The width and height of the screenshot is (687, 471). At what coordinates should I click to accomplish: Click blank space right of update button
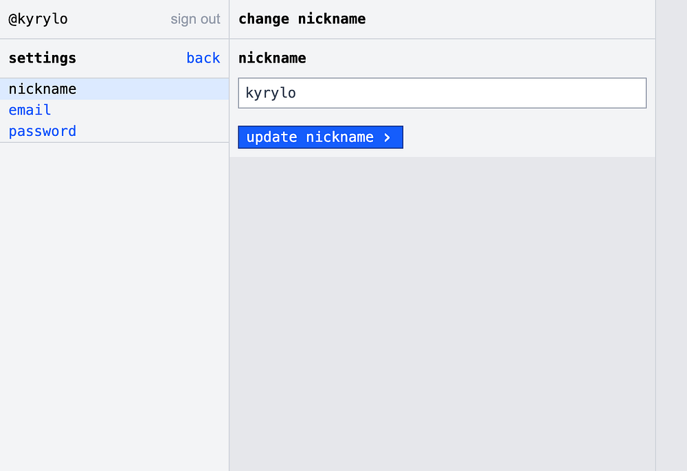(522, 137)
